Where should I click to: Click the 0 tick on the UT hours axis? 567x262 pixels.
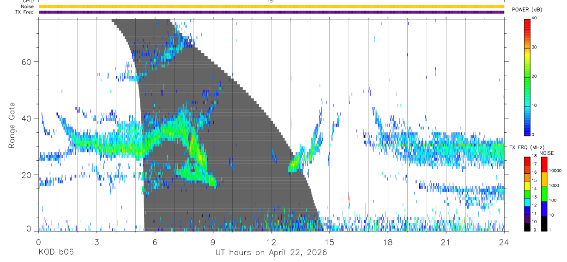[x=38, y=242]
